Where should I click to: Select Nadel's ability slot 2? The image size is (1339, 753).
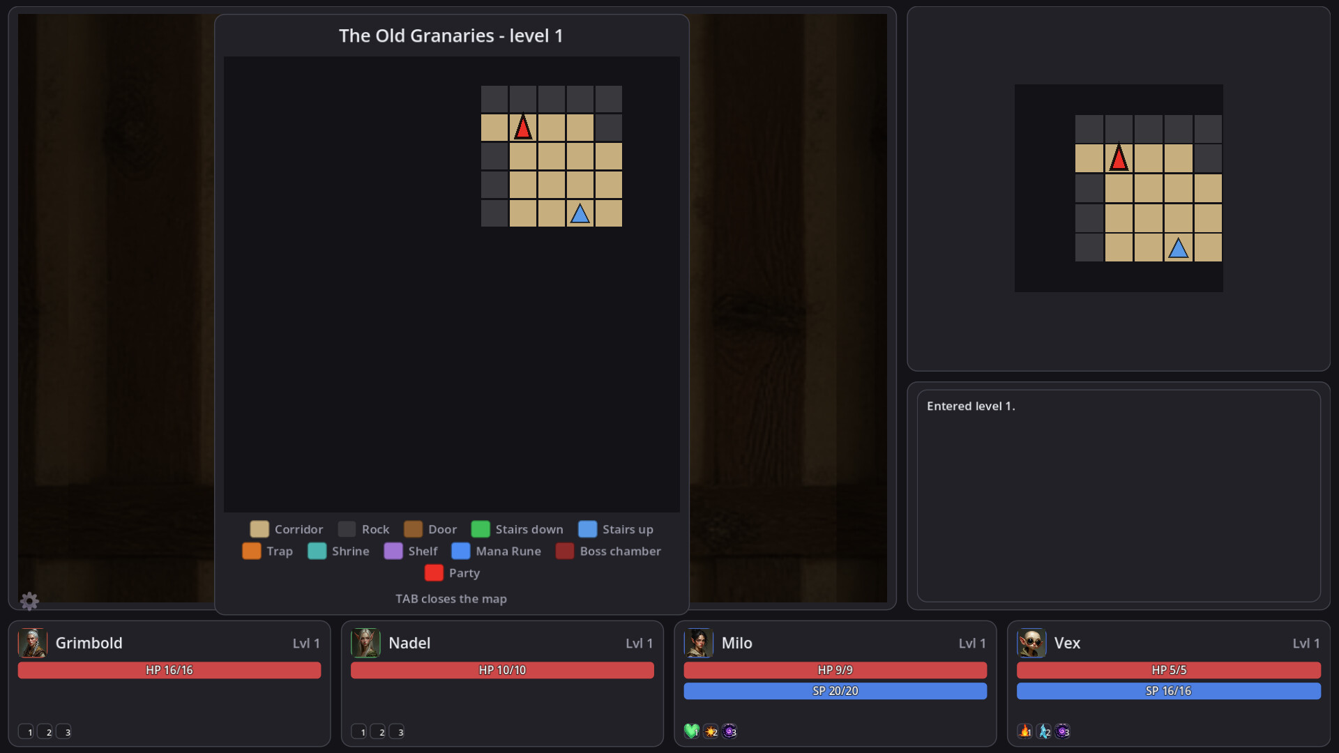coord(378,731)
